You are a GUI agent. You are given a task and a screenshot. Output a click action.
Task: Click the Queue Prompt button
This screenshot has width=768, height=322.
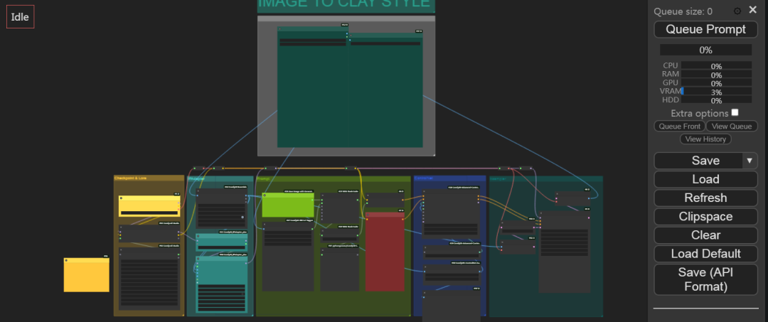click(x=705, y=29)
